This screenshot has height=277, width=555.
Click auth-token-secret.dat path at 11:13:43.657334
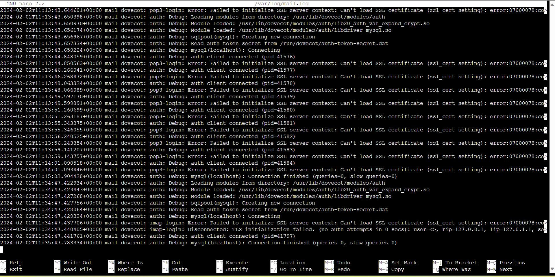click(x=334, y=44)
